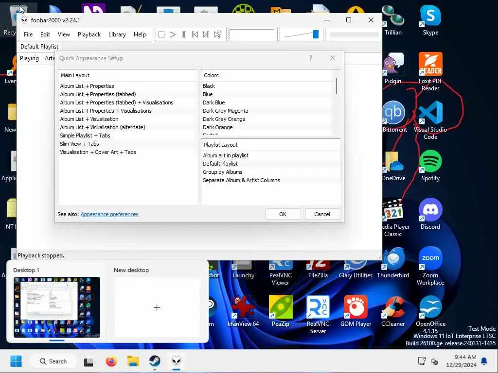Open File Explorer from the taskbar
The height and width of the screenshot is (373, 498).
point(133,361)
